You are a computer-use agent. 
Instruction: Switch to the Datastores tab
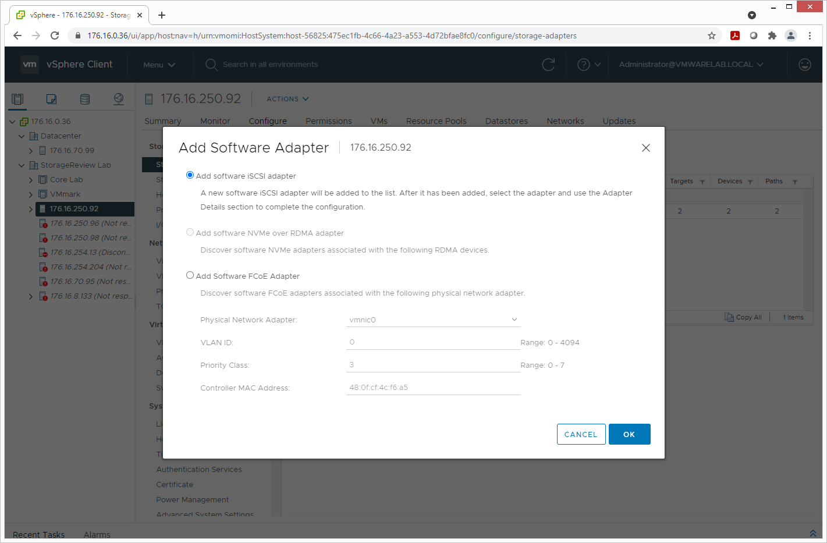pos(506,121)
